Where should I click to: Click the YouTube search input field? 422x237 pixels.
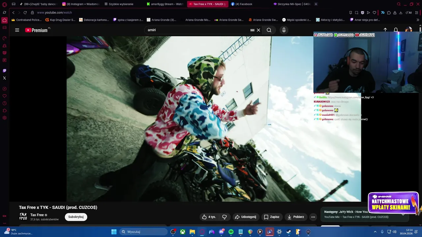(198, 30)
